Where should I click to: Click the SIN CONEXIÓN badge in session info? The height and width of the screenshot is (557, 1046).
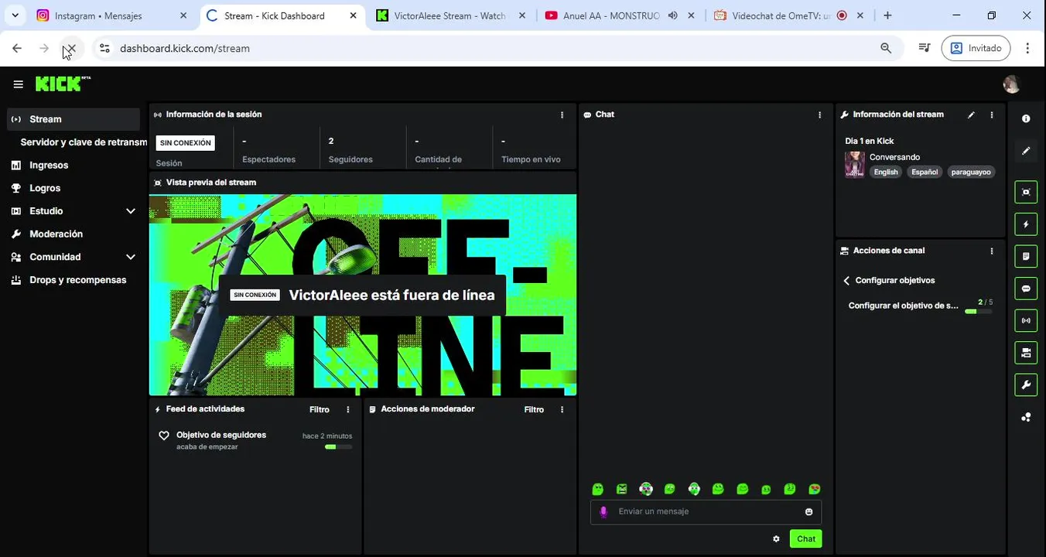click(x=185, y=143)
